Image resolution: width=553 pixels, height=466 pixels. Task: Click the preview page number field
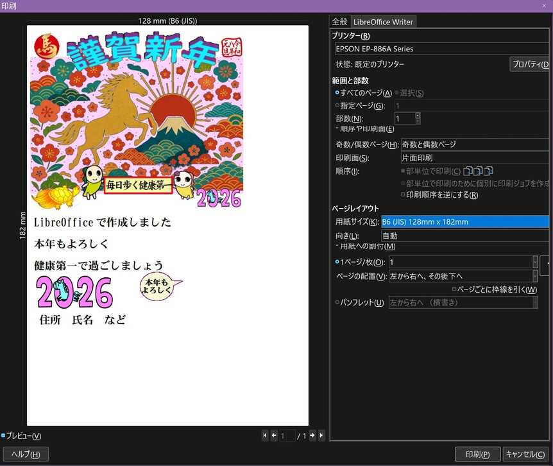(287, 436)
